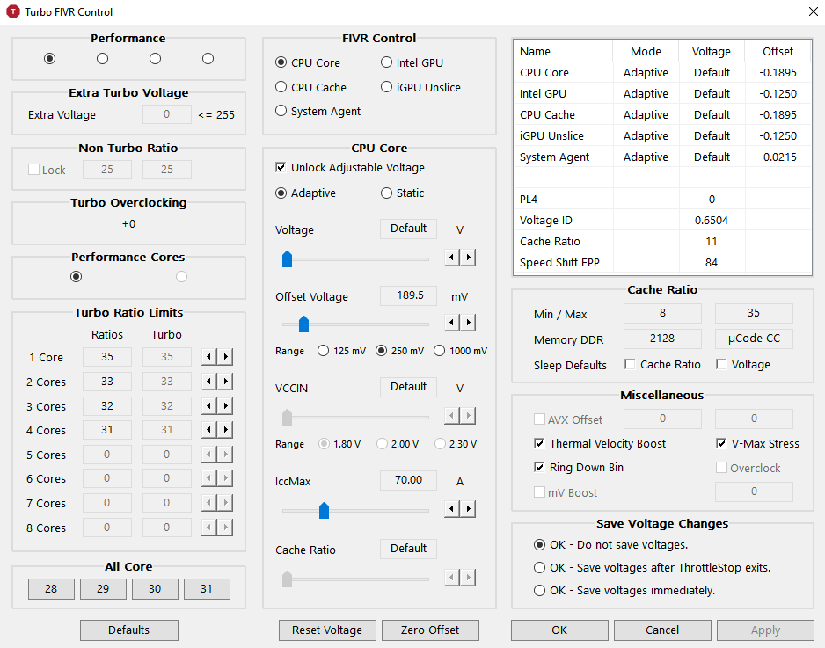825x648 pixels.
Task: Select fourth Performance profile radio button
Action: click(x=208, y=58)
